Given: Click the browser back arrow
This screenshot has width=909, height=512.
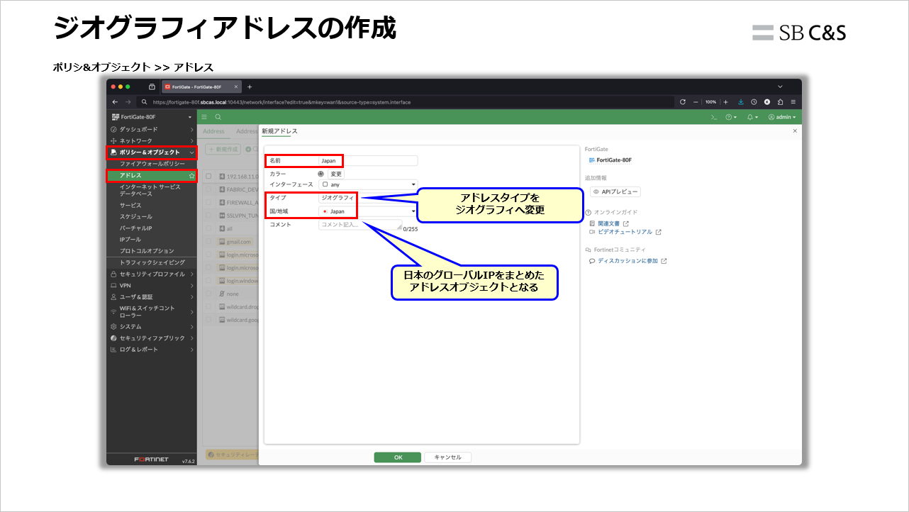Looking at the screenshot, I should [x=116, y=102].
